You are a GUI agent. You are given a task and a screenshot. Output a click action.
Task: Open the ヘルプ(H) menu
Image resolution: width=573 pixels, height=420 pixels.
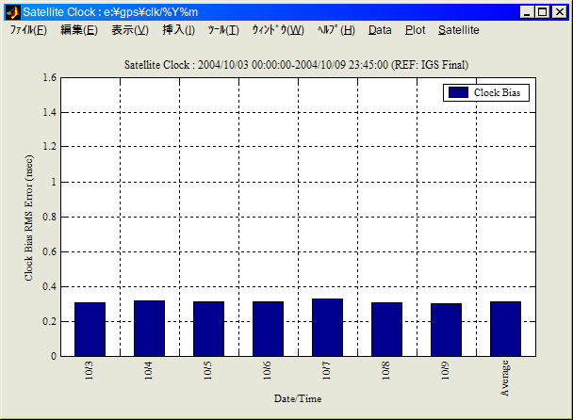point(336,30)
